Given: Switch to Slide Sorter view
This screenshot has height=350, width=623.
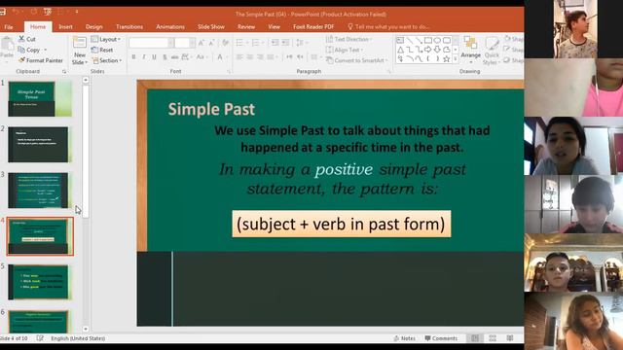Looking at the screenshot, I should point(493,338).
